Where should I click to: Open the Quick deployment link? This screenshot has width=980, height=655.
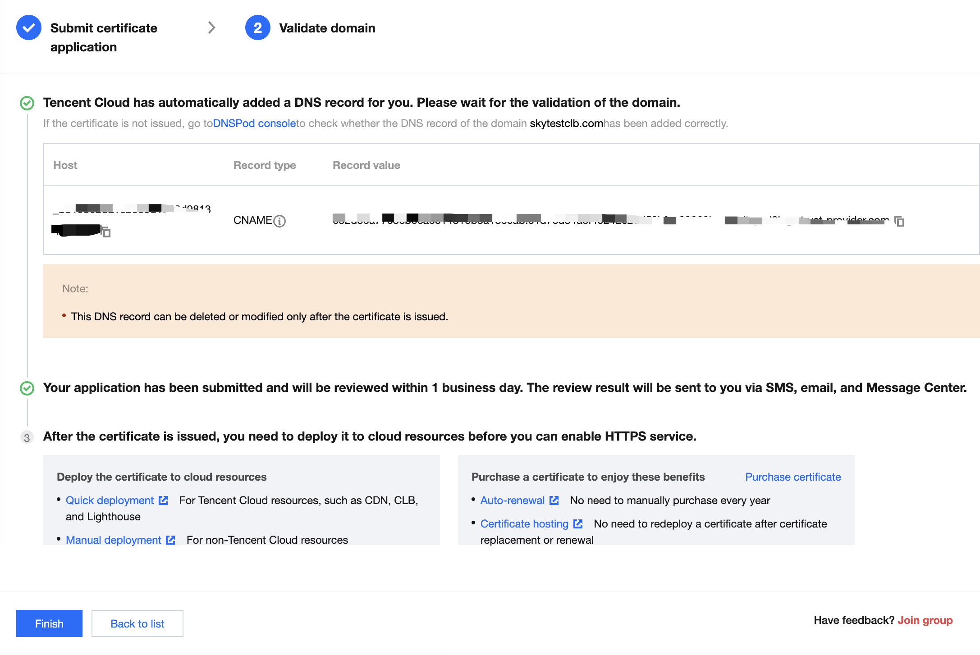tap(110, 500)
